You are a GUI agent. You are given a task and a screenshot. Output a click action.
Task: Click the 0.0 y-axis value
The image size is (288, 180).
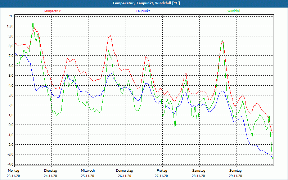tap(10, 125)
